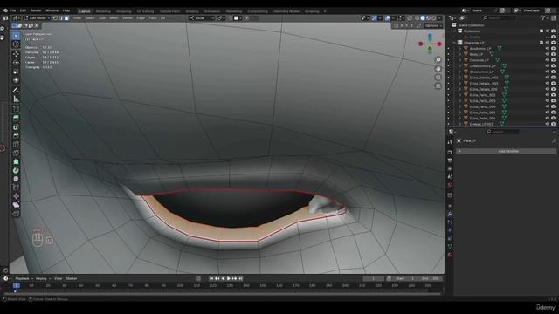Open the Local transform orientation dropdown

[x=202, y=17]
